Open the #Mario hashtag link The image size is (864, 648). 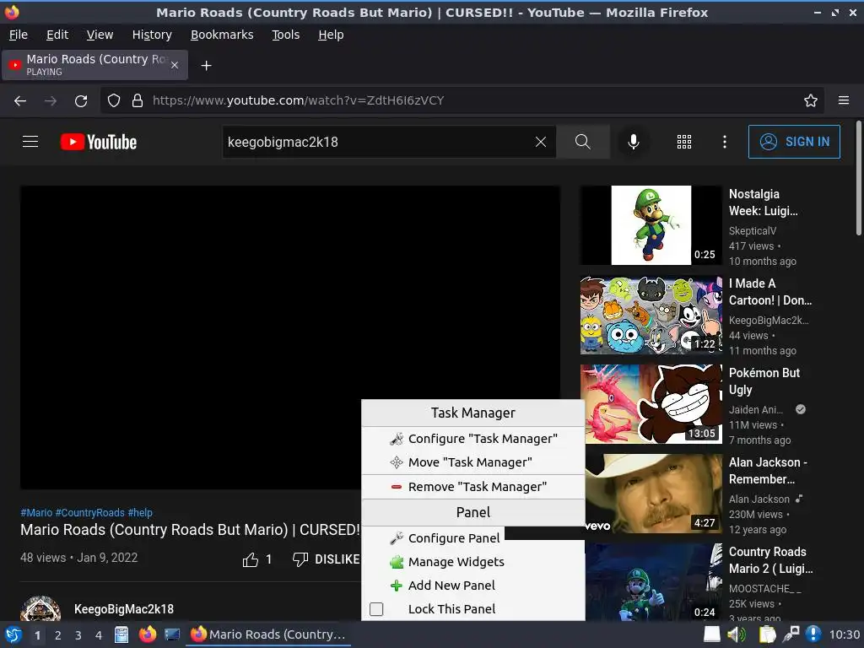coord(36,512)
